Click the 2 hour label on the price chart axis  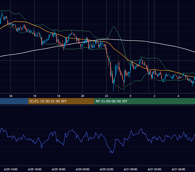coord(155,96)
